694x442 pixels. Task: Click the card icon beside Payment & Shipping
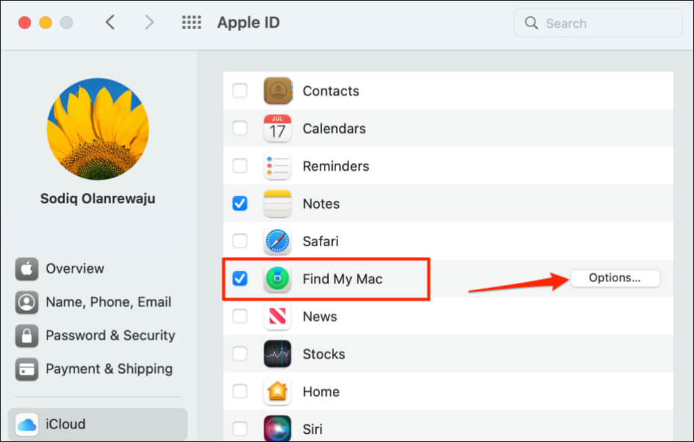tap(26, 369)
